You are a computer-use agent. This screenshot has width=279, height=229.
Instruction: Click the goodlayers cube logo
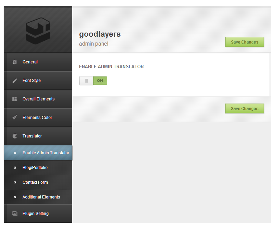point(38,31)
